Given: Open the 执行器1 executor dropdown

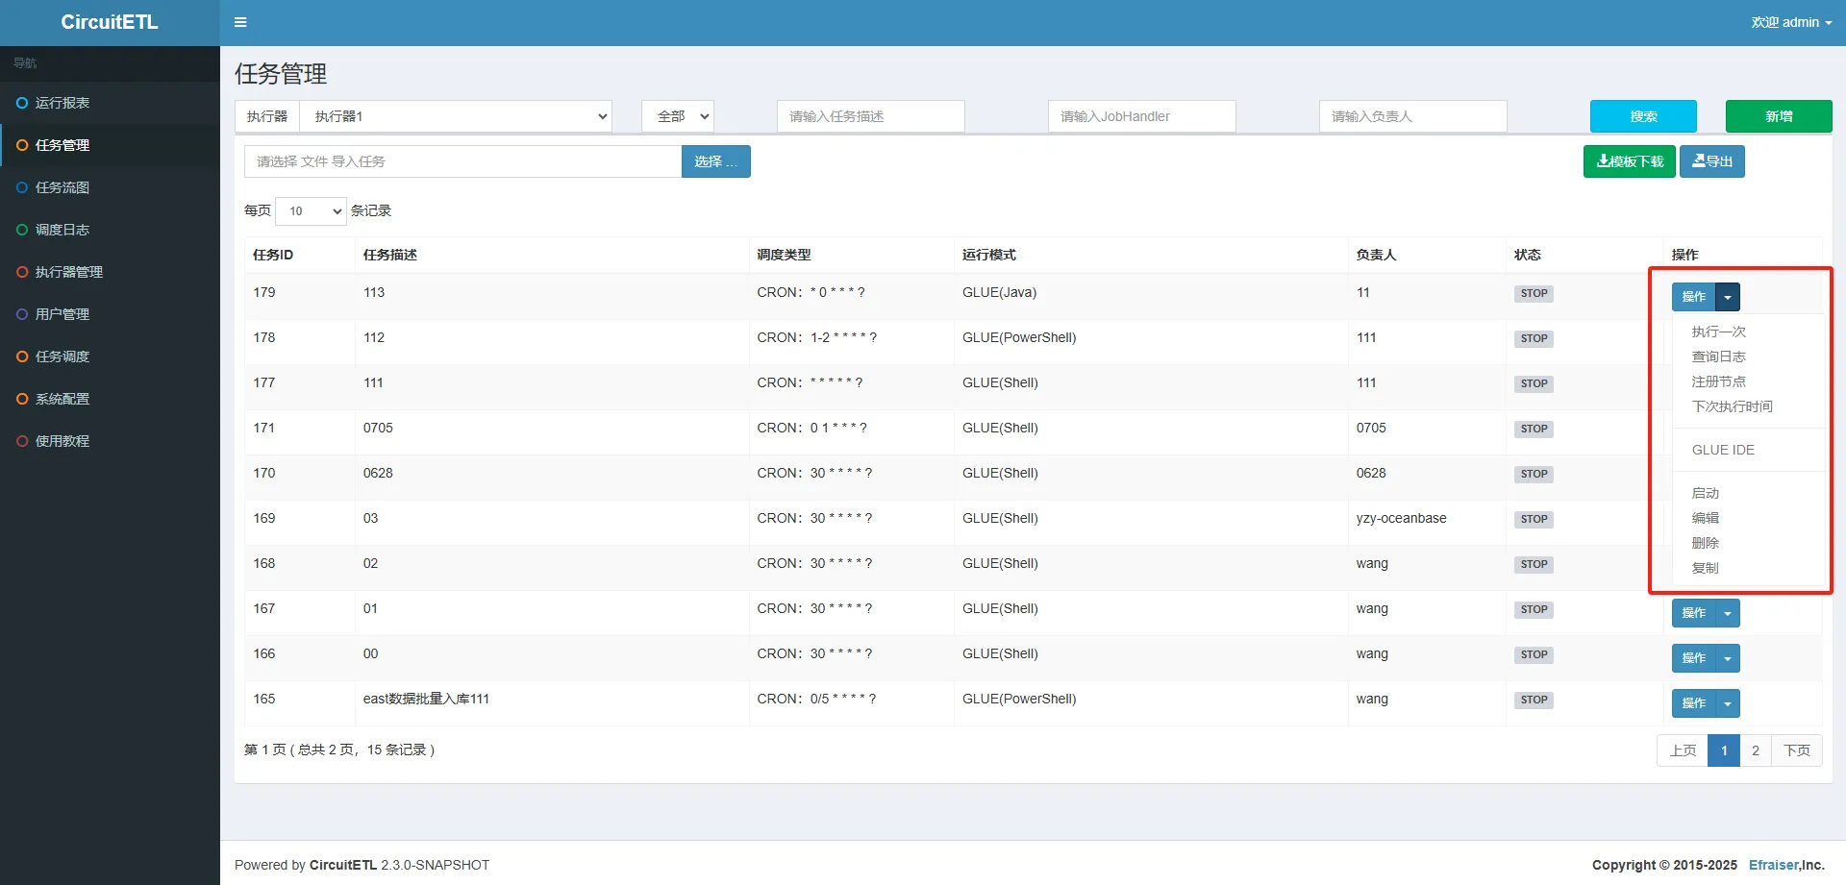Looking at the screenshot, I should pos(456,116).
